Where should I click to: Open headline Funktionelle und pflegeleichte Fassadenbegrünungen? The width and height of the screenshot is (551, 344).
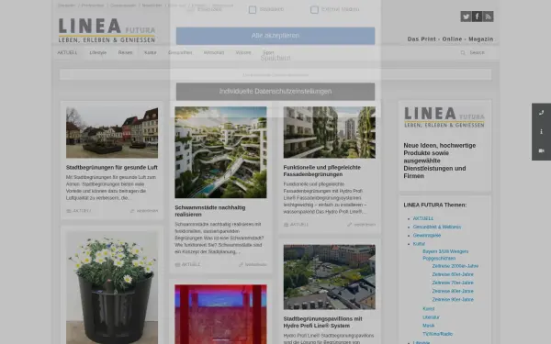[x=322, y=171]
